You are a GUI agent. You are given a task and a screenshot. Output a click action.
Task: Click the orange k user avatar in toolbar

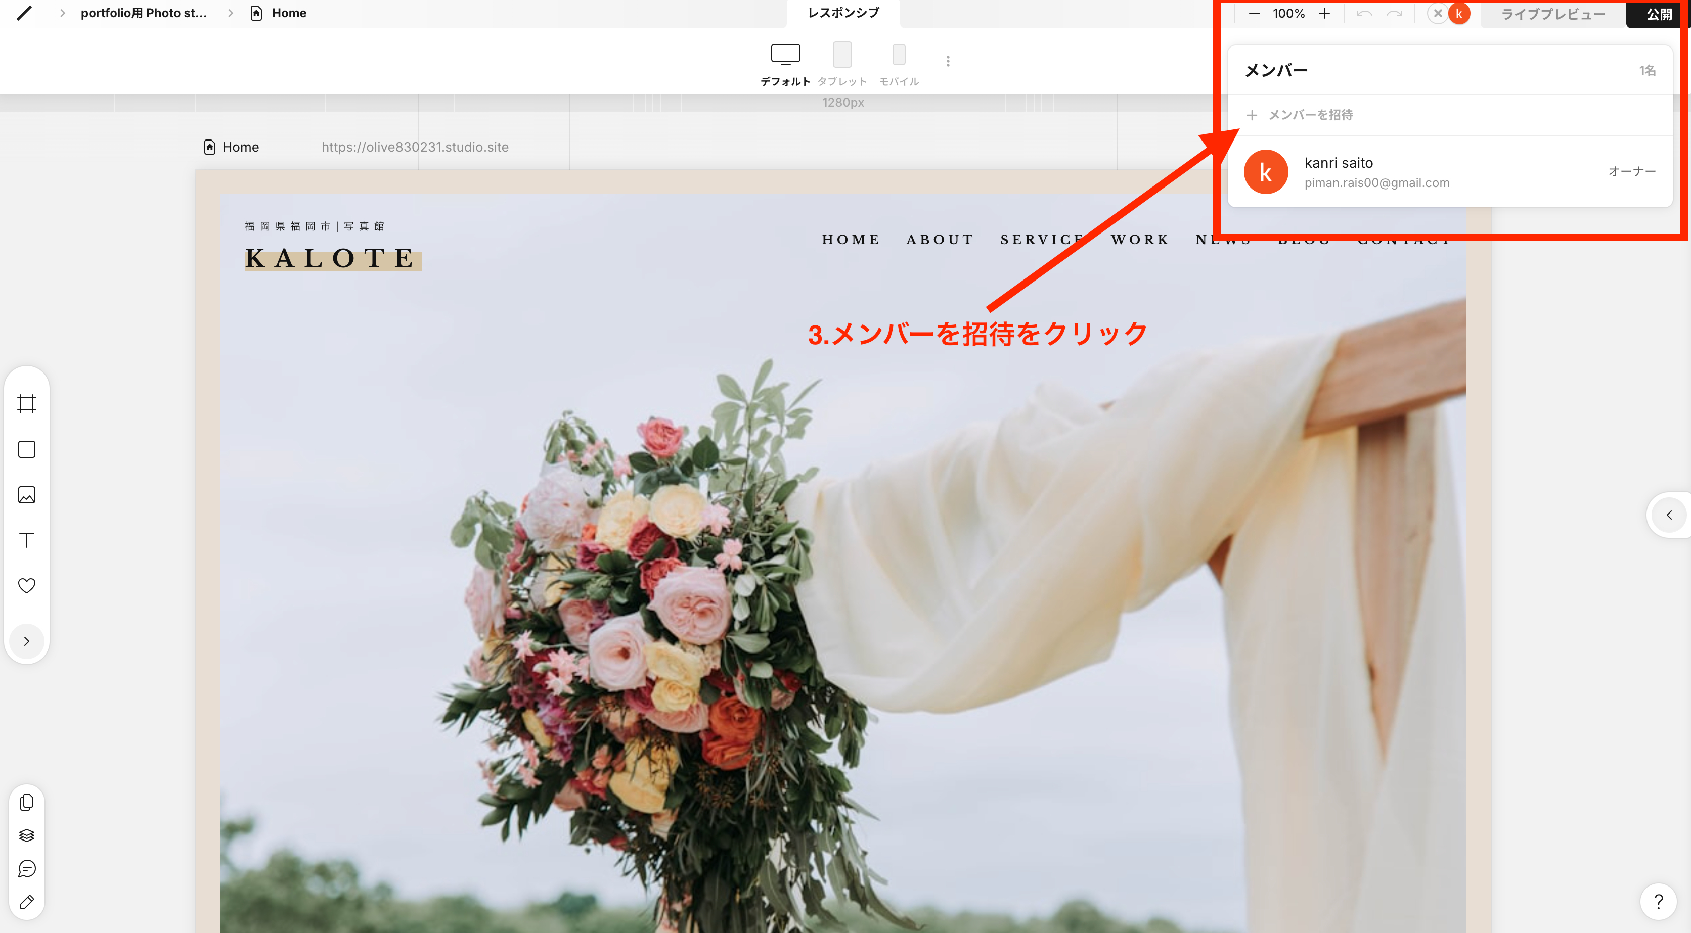[x=1458, y=13]
